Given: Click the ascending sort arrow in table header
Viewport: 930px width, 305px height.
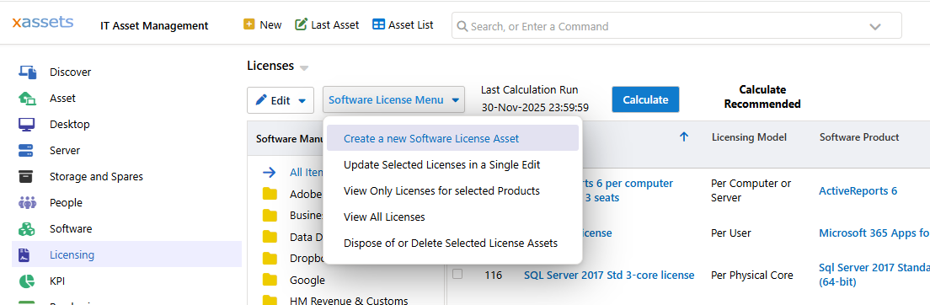Looking at the screenshot, I should click(x=684, y=137).
